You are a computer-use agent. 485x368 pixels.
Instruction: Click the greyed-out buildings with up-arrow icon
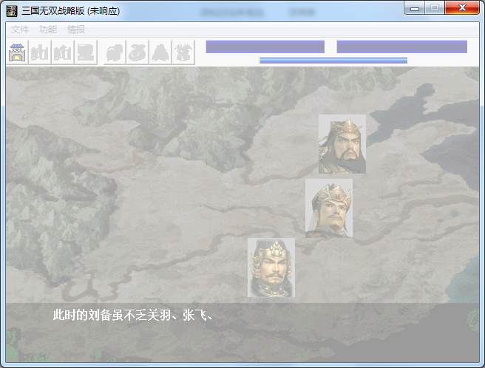coord(63,52)
